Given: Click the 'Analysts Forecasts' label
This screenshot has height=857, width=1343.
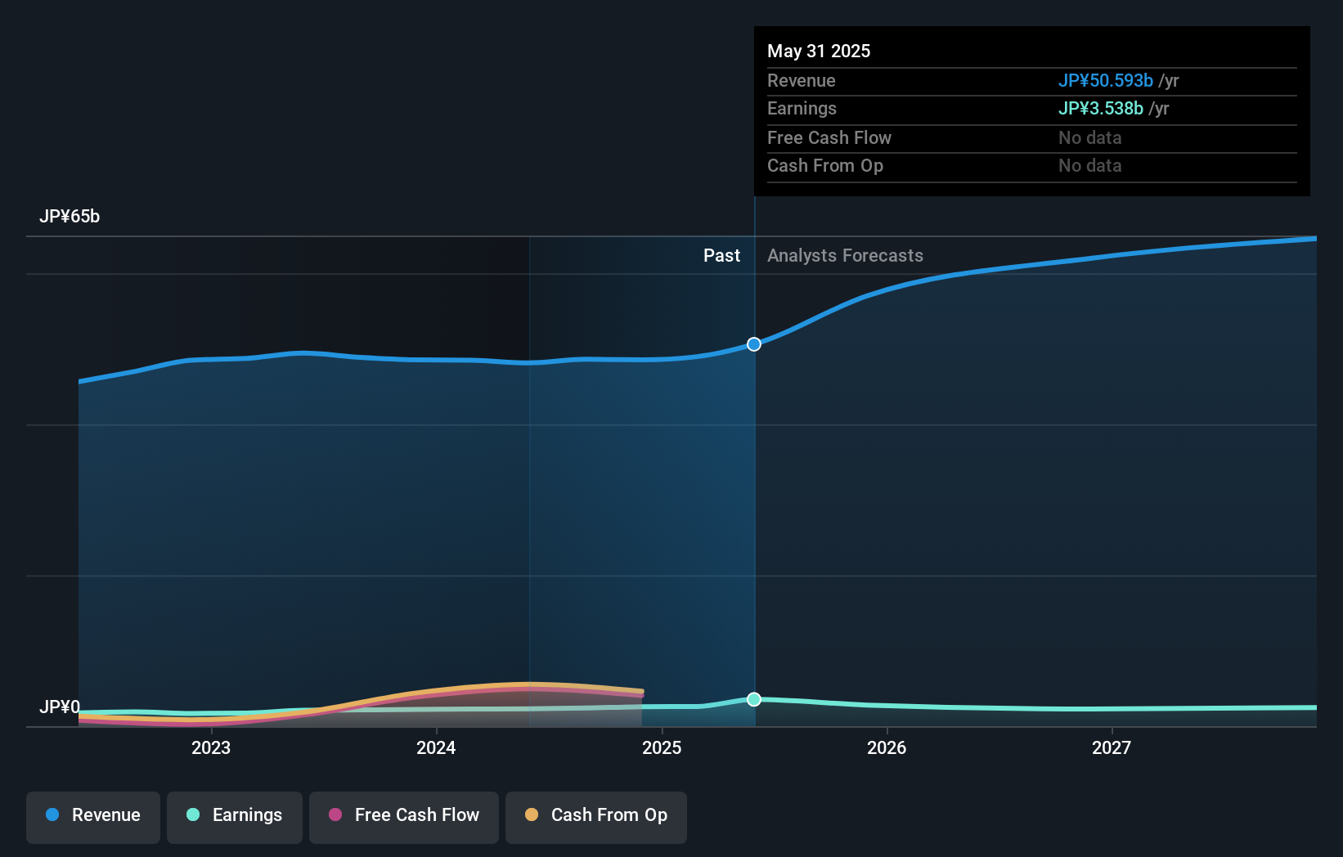Looking at the screenshot, I should coord(845,256).
